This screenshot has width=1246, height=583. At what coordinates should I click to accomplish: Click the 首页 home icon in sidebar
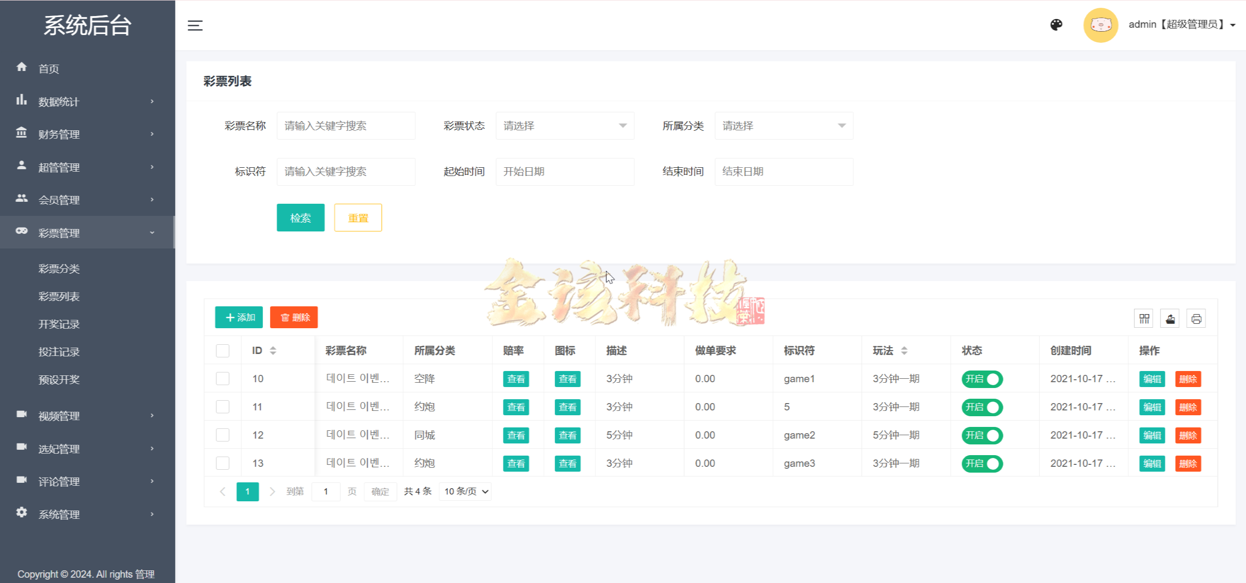pos(21,68)
